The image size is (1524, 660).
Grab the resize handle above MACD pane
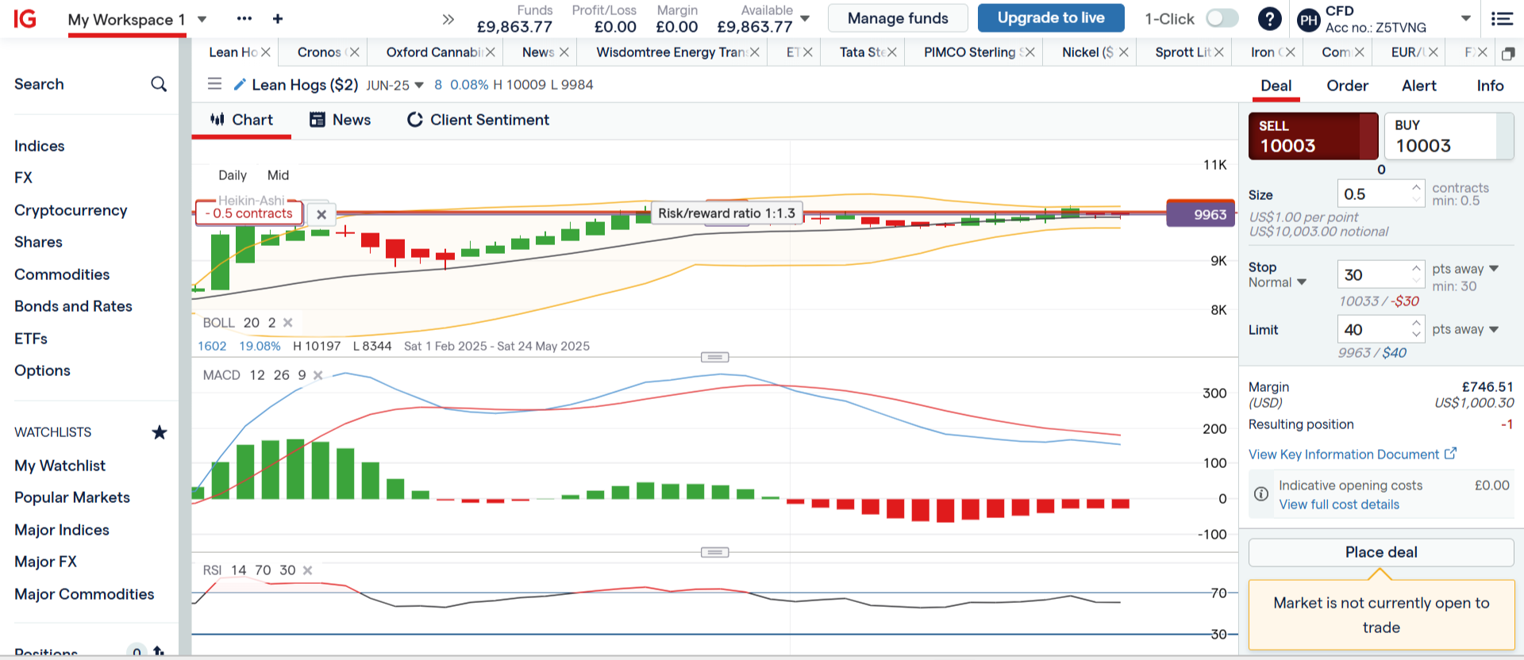714,357
